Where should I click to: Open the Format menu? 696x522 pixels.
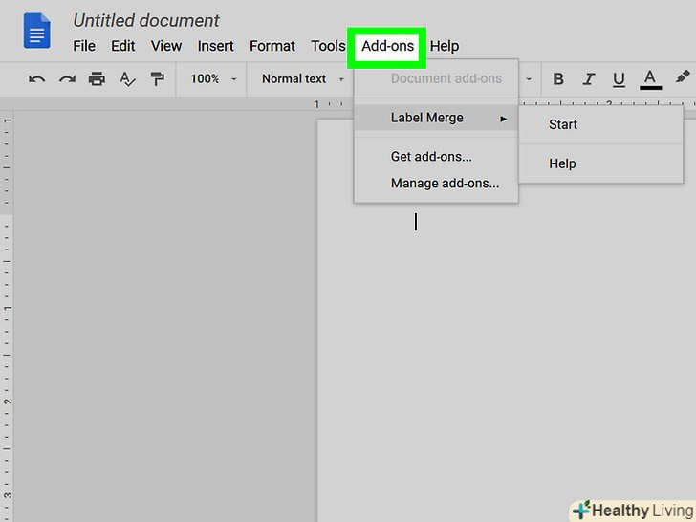[x=272, y=46]
